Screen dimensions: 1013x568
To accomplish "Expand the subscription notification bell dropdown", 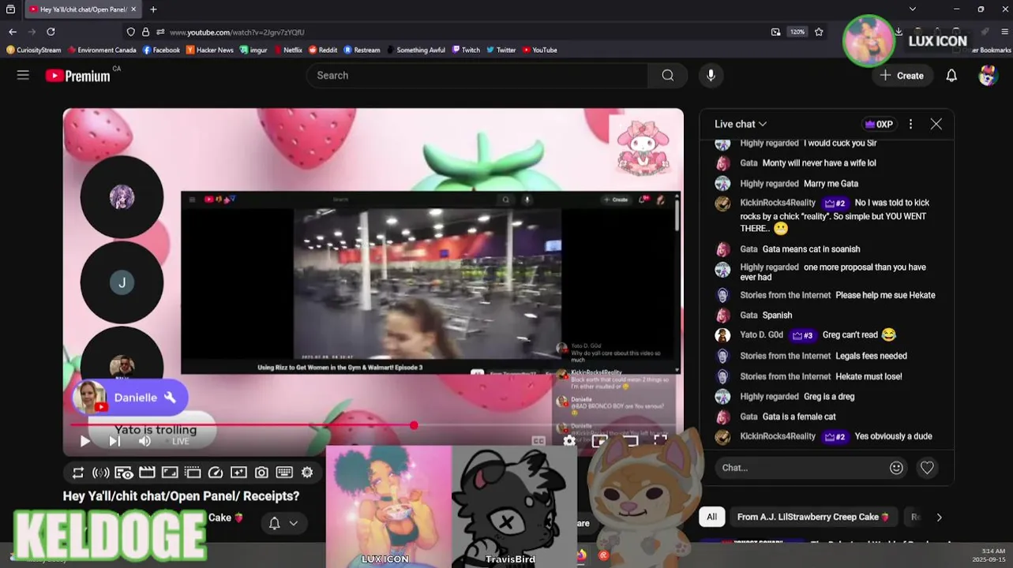I will (283, 523).
